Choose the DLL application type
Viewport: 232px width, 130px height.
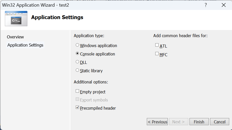[77, 62]
